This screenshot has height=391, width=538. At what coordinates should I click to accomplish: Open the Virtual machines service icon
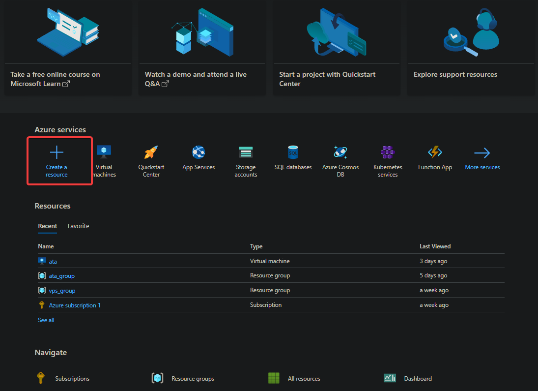[104, 152]
